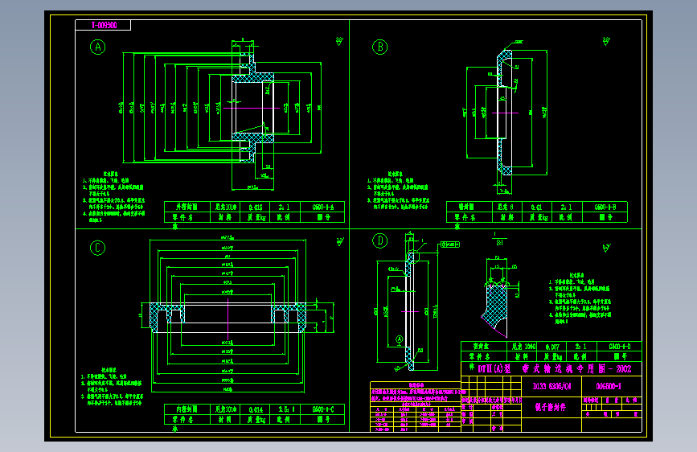Click the T-009500 drawing number label

[x=103, y=26]
